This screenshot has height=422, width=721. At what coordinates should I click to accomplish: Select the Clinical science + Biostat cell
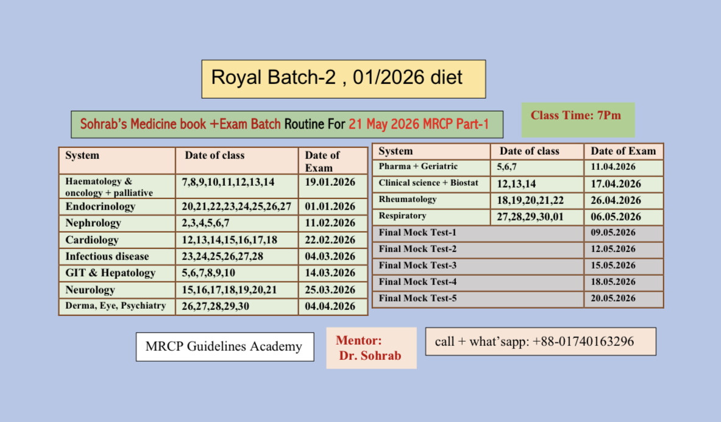tap(428, 183)
